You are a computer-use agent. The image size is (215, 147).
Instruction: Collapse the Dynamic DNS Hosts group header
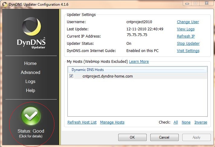coord(138,70)
